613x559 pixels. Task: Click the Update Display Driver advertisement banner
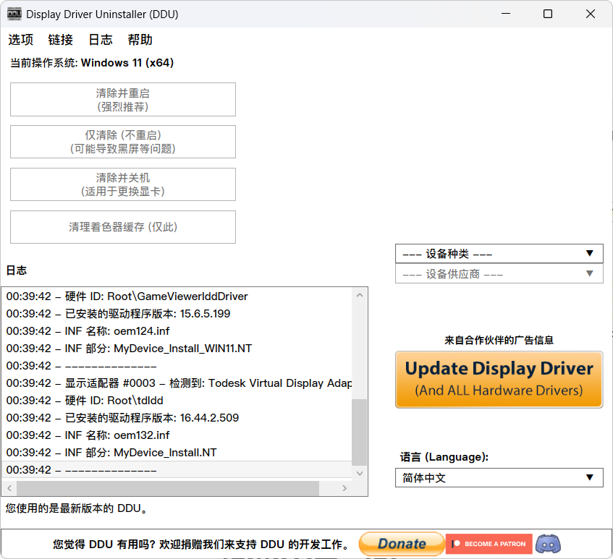click(x=499, y=379)
